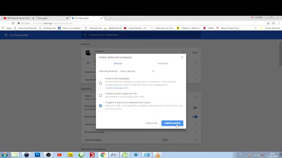The height and width of the screenshot is (158, 282).
Task: Open the Configurações hamburger menu
Action: tap(6, 35)
